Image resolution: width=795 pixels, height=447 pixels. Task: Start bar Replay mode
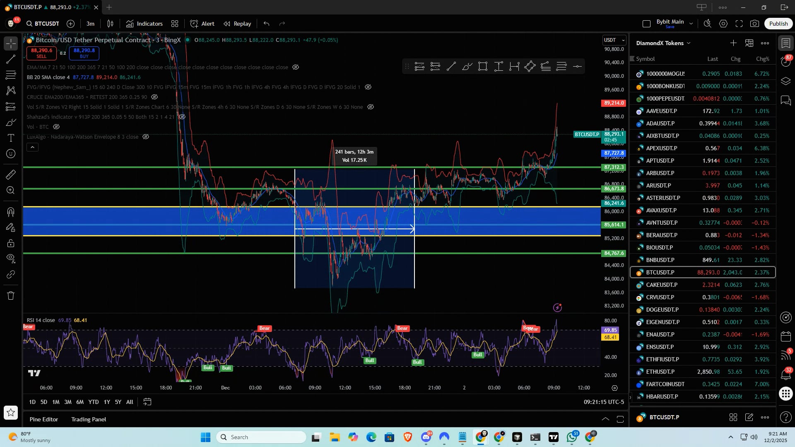pyautogui.click(x=237, y=24)
